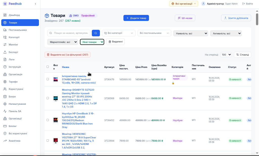Go to Категорії in sidebar

[x=20, y=37]
